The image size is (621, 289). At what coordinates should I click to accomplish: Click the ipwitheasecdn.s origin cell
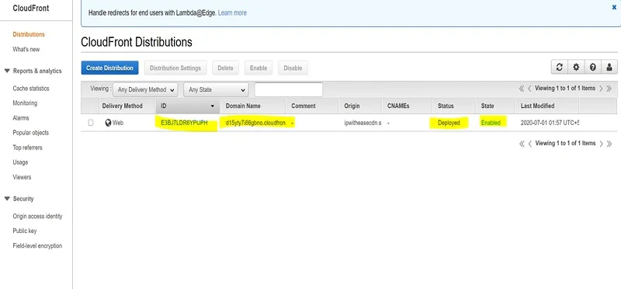click(363, 123)
